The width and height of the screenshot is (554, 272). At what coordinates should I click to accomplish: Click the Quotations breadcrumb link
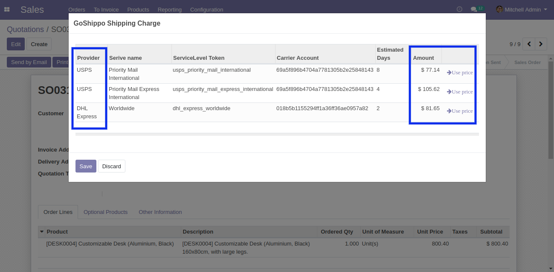coord(25,29)
